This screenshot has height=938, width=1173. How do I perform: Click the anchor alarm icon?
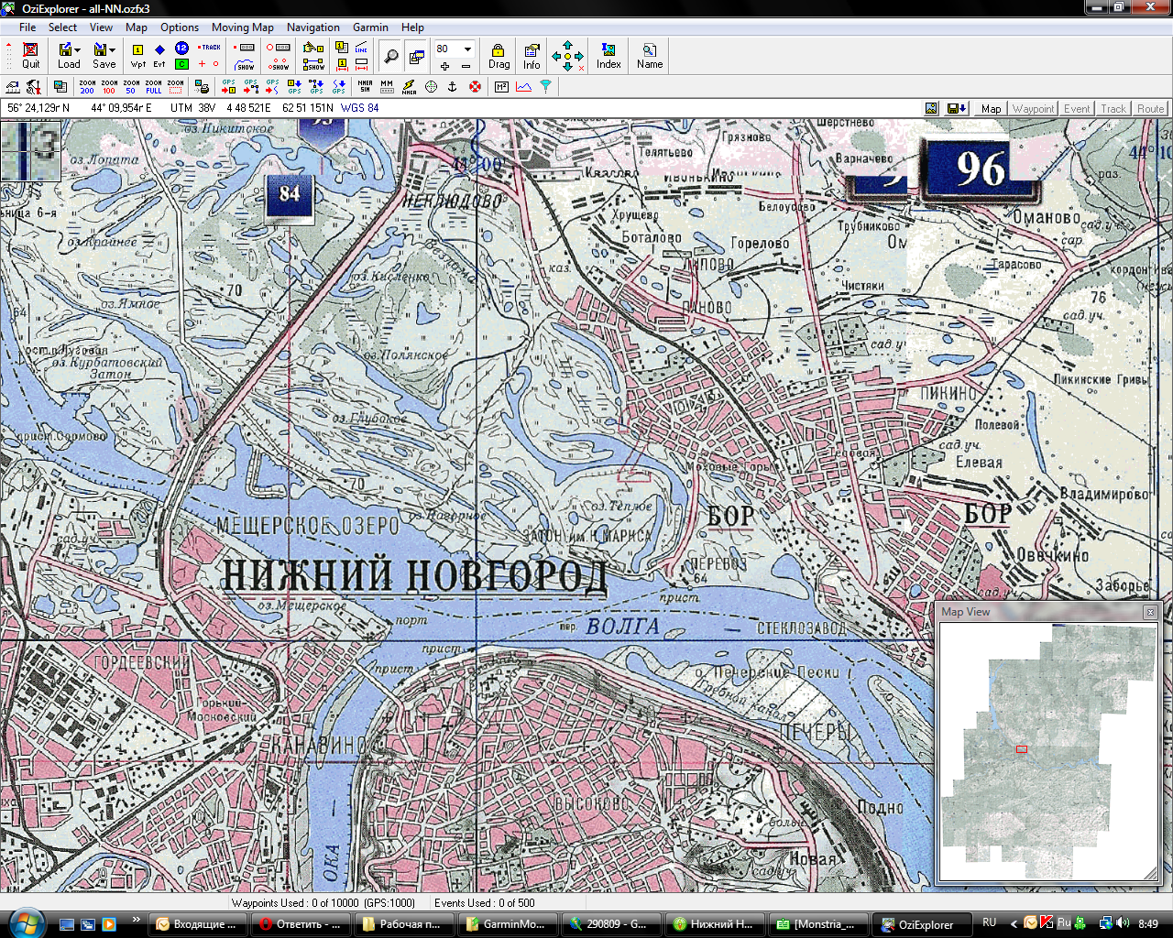pos(452,87)
